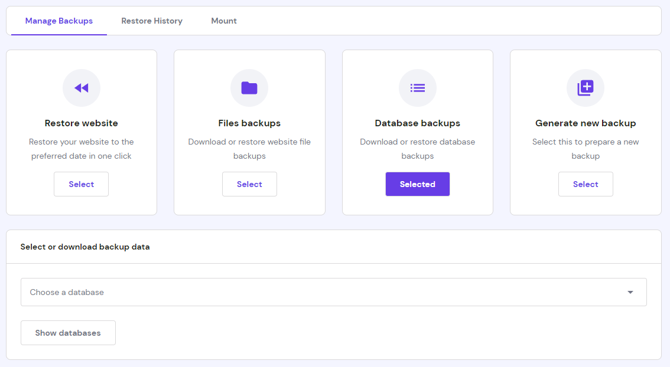Click the stacked-plus backup icon on the rightmost card

(586, 87)
